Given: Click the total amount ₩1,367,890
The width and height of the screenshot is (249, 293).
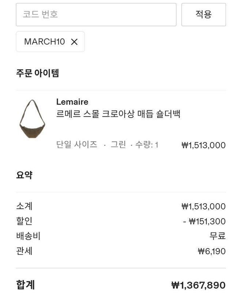Looking at the screenshot, I should tap(198, 285).
